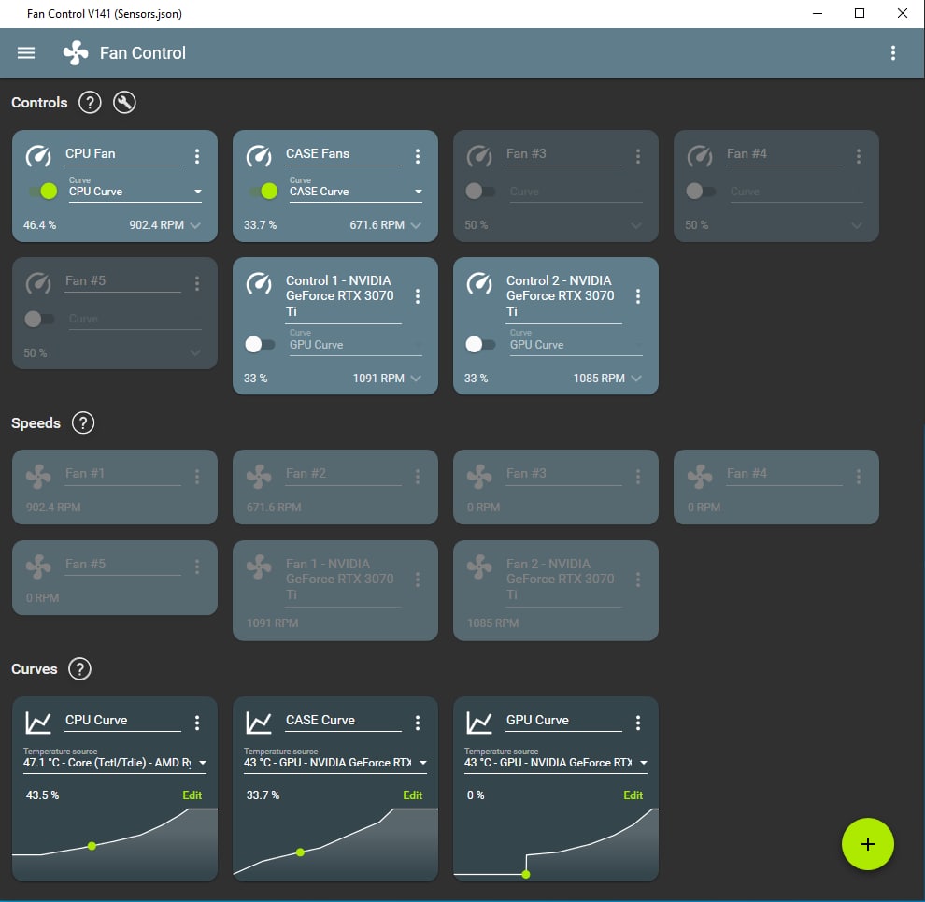
Task: Open the CPU Fan curve selection dropdown
Action: click(135, 192)
